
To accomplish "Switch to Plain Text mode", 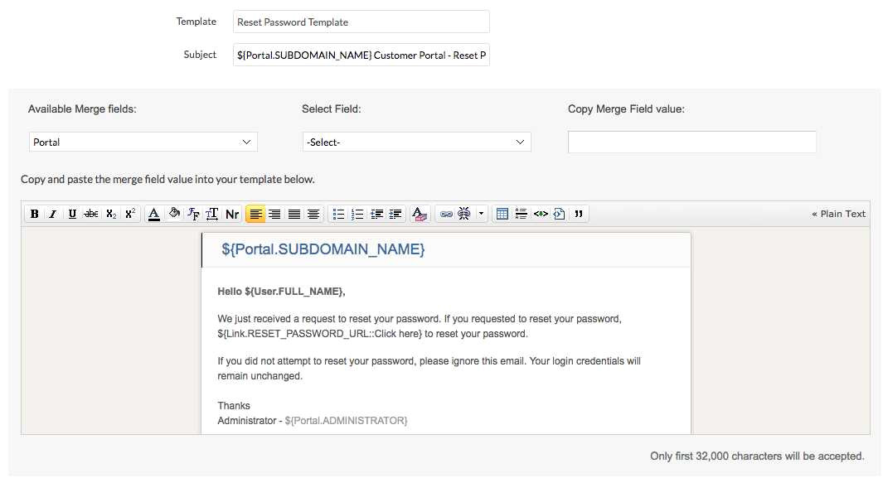I will pos(839,213).
